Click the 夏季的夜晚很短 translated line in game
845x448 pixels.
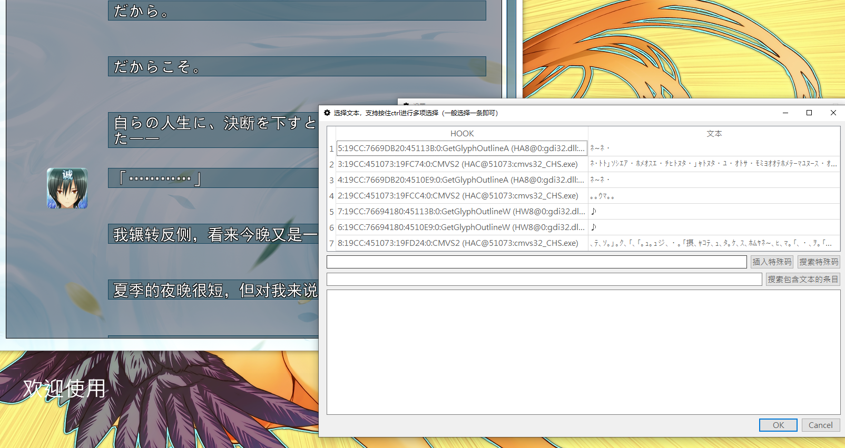[x=213, y=290]
